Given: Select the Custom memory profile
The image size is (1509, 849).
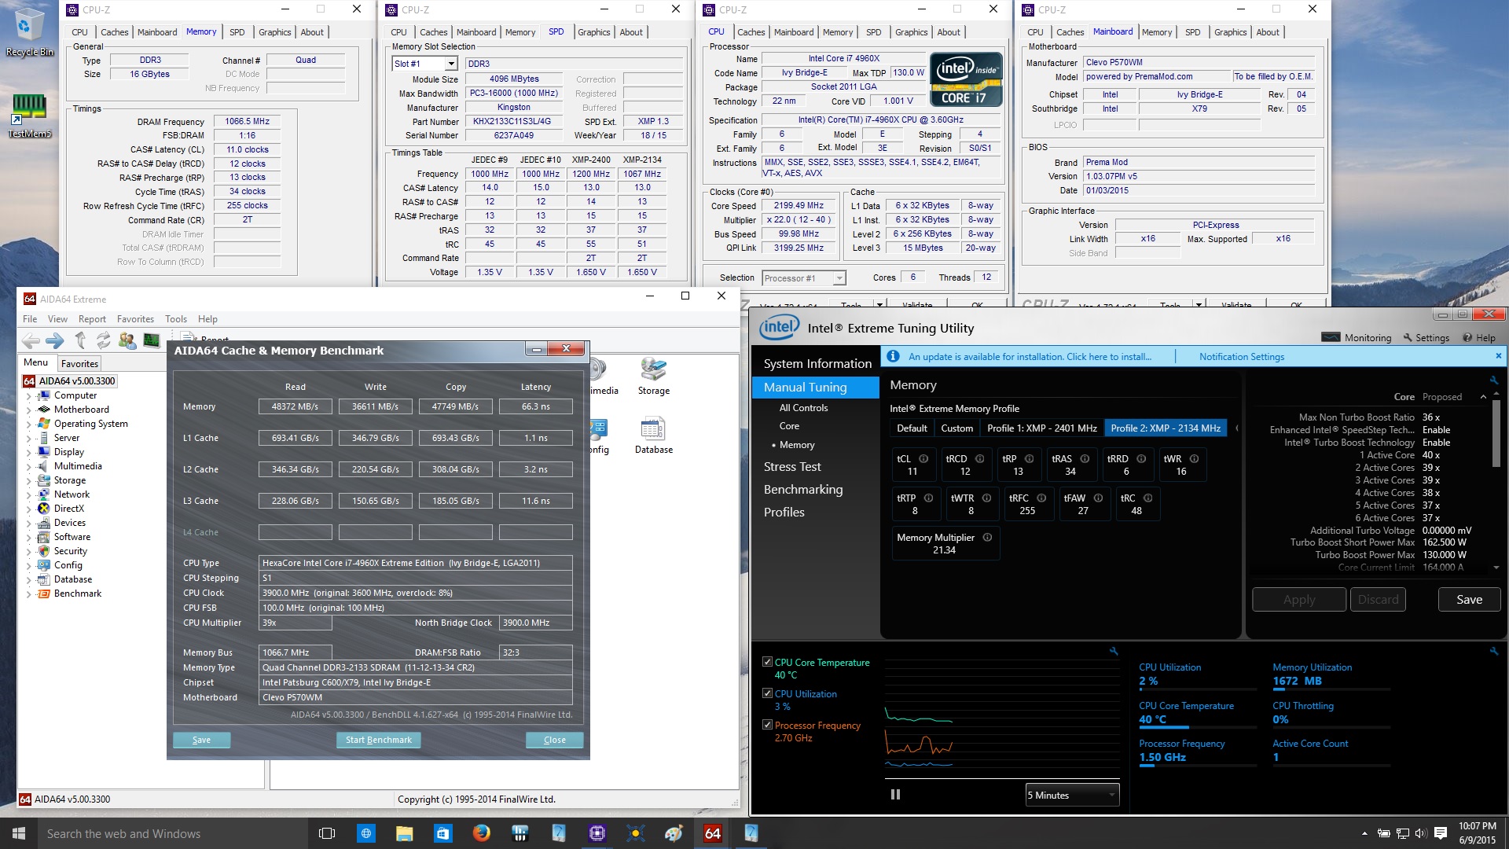Looking at the screenshot, I should pos(956,428).
